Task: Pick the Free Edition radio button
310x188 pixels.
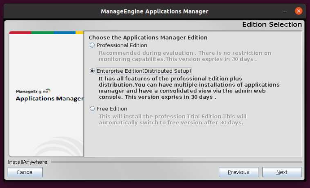Action: point(93,109)
